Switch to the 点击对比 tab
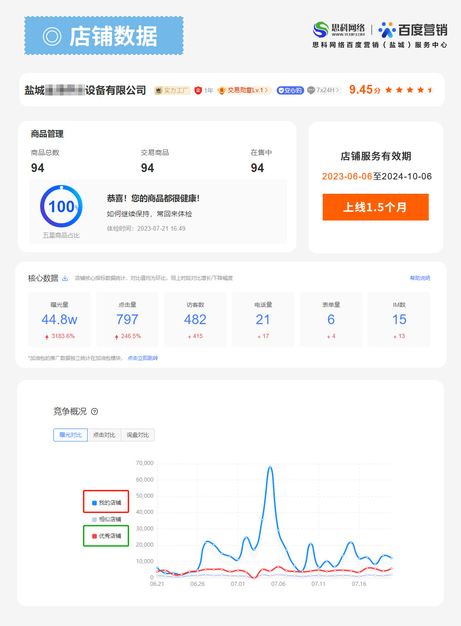Image resolution: width=461 pixels, height=626 pixels. pyautogui.click(x=104, y=435)
